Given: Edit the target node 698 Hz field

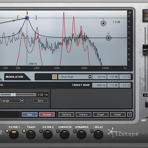Looking at the screenshot, I should [100, 85].
